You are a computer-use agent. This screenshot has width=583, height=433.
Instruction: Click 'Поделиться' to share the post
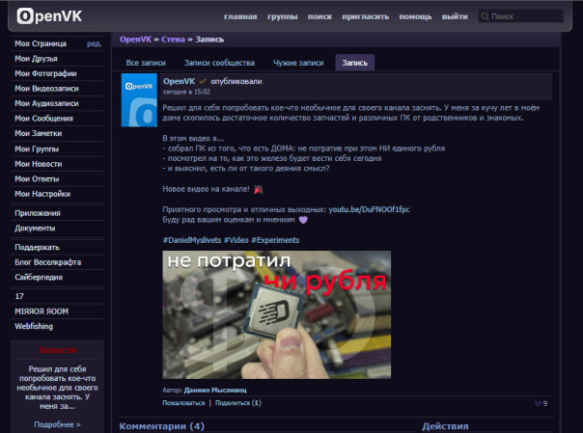pos(235,403)
